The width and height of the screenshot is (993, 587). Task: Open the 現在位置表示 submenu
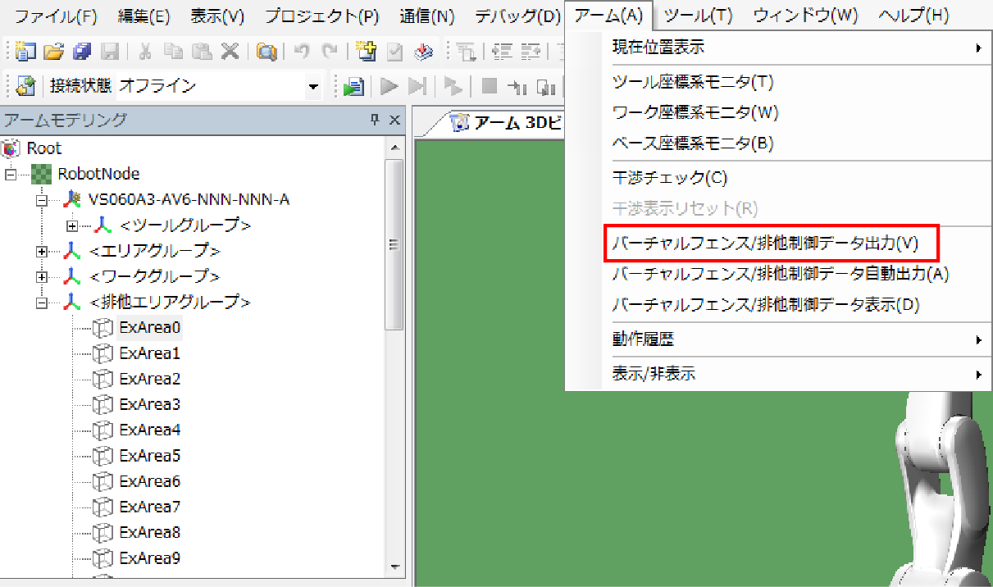[x=795, y=48]
